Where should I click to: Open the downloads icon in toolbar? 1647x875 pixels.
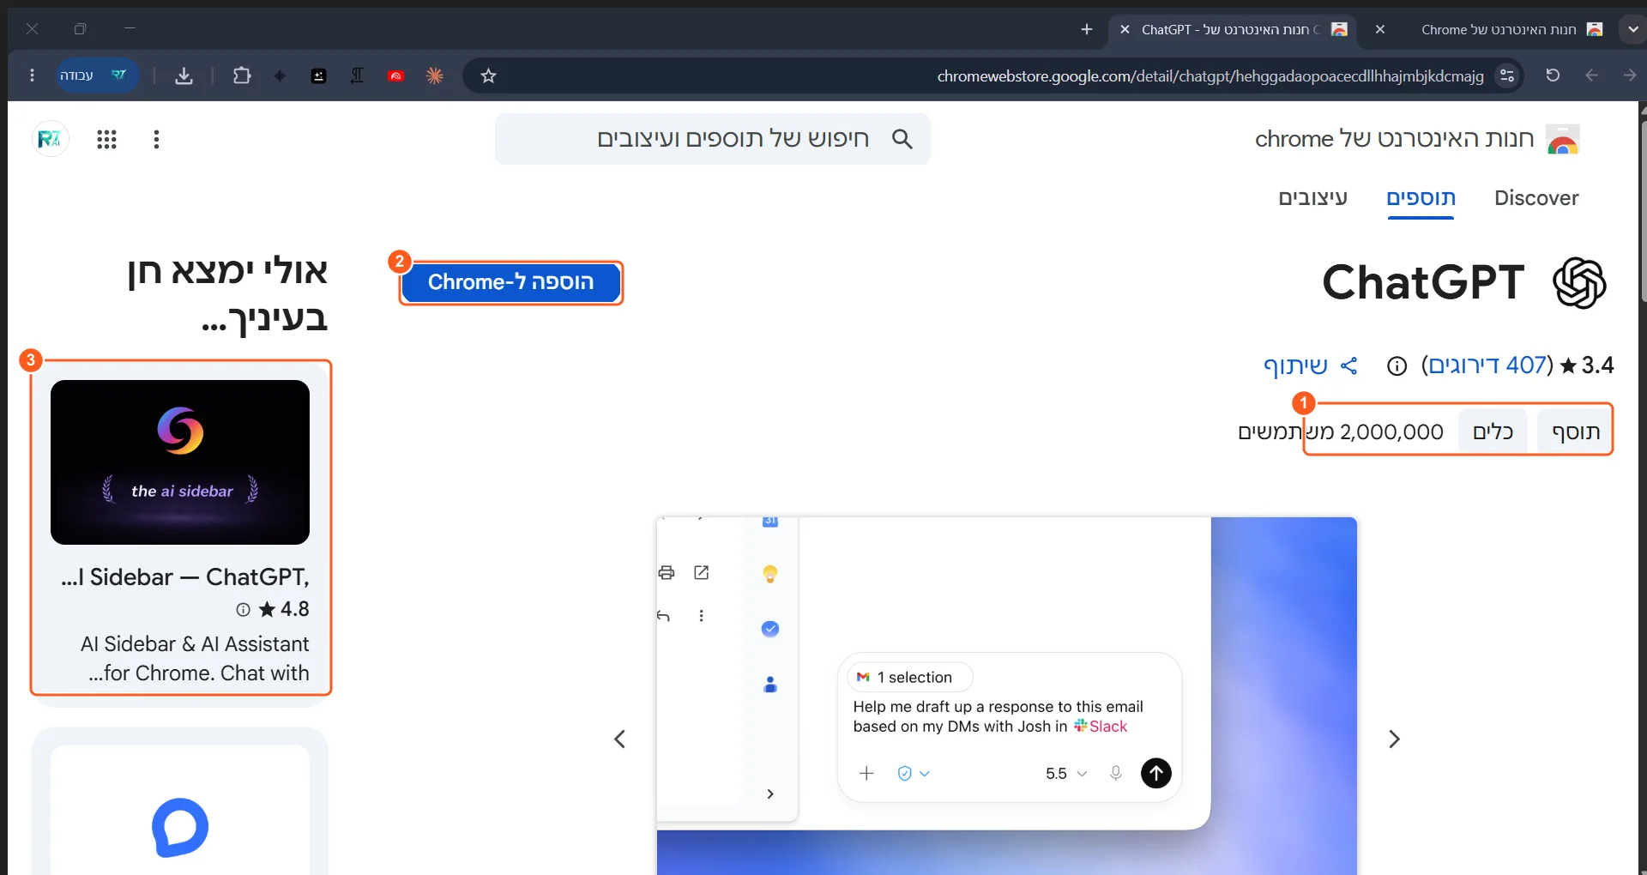tap(184, 75)
